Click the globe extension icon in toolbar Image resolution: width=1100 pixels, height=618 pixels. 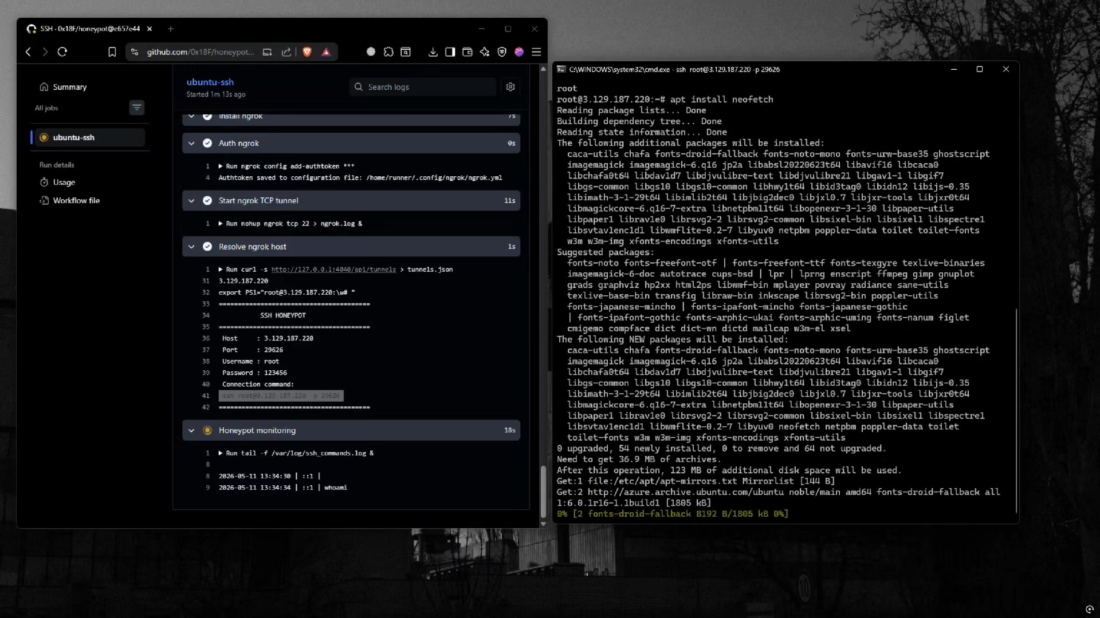(x=371, y=52)
